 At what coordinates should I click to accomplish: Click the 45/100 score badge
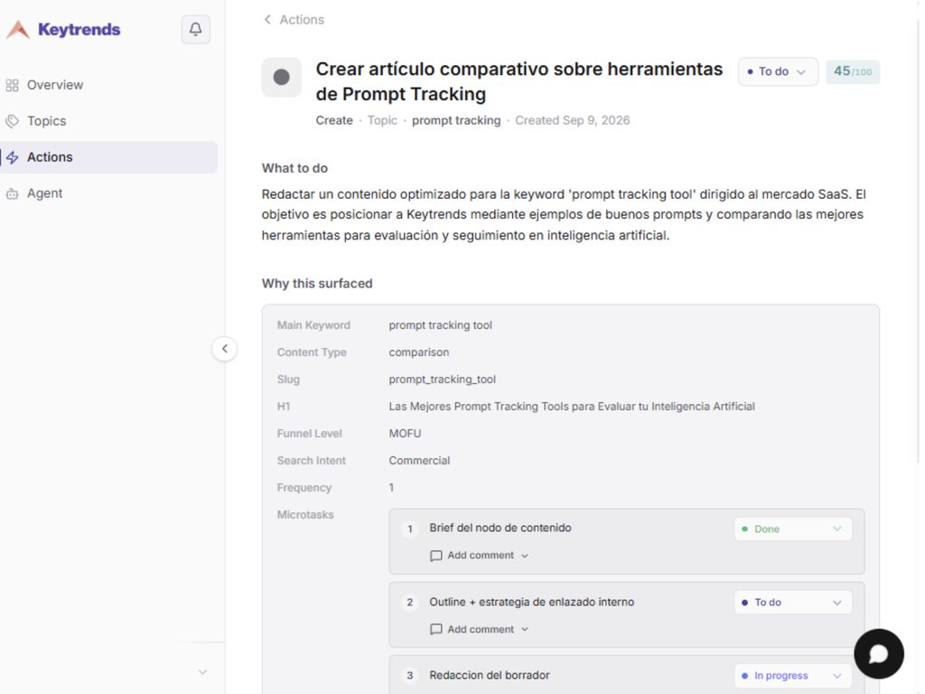point(853,72)
